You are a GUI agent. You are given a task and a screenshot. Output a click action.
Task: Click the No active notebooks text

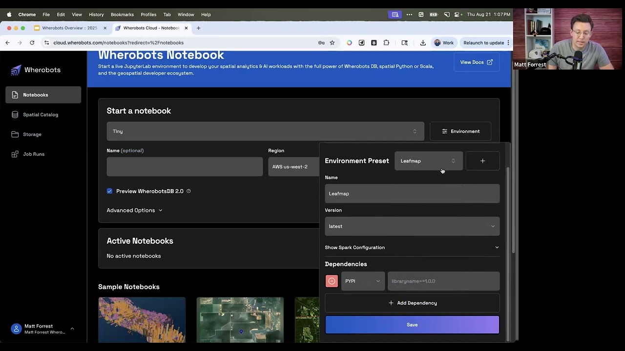134,256
